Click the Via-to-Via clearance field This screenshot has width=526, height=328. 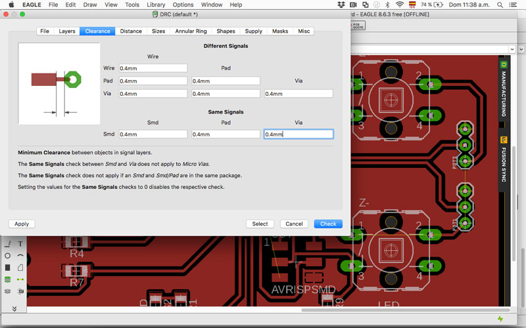click(299, 94)
